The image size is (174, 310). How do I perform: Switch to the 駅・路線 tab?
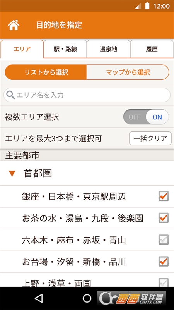coord(65,49)
